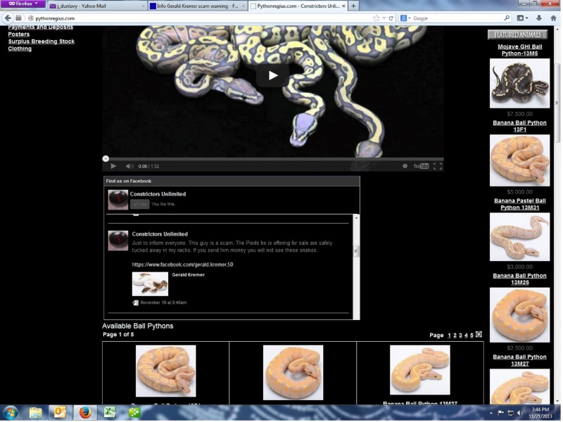The image size is (563, 422).
Task: Click the small play icon in video controls
Action: click(x=113, y=166)
